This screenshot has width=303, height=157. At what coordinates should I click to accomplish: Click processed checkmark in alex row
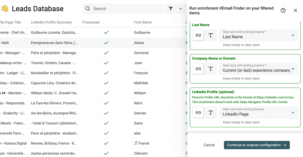click(x=106, y=133)
